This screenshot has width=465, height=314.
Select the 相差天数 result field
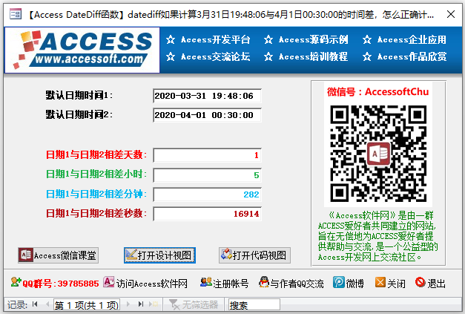click(x=208, y=155)
